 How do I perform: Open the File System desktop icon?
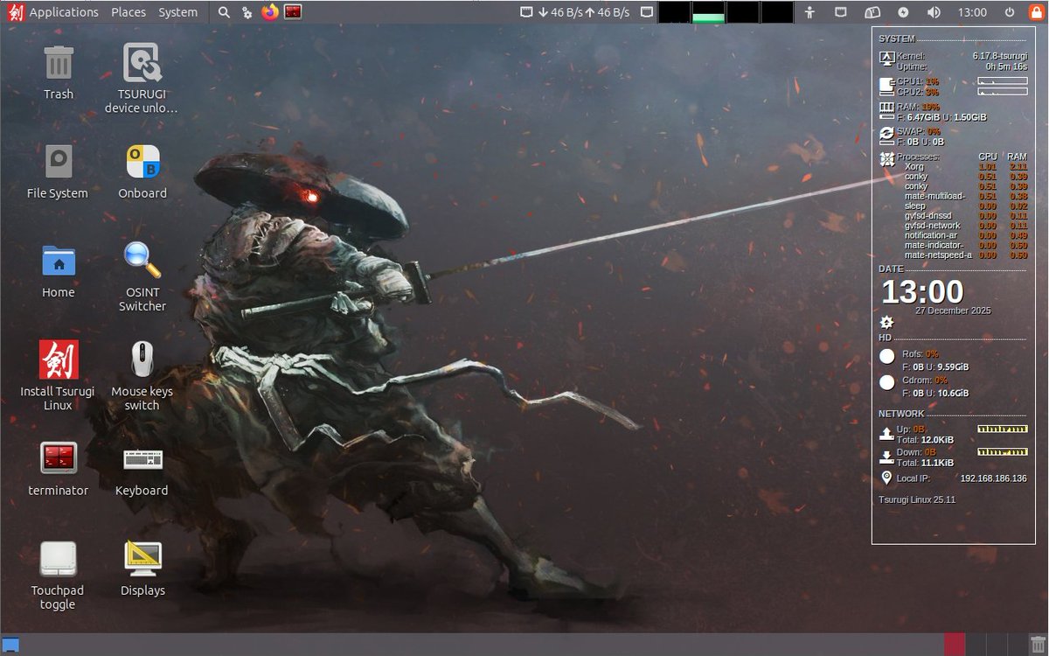[59, 162]
